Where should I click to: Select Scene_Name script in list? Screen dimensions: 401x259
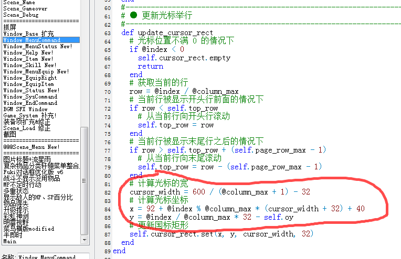[19, 2]
